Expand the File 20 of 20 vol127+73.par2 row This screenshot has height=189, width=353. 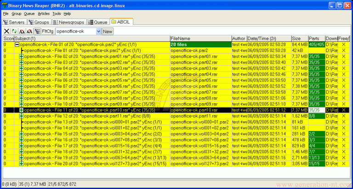[x=22, y=164]
